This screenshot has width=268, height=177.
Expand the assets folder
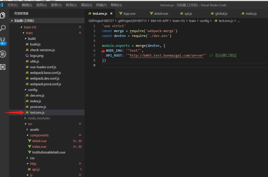(x=47, y=129)
